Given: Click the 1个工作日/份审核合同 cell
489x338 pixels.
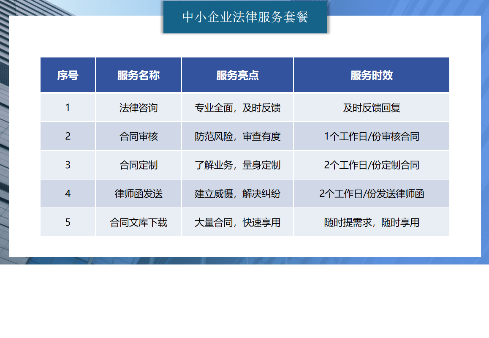Looking at the screenshot, I should coord(372,136).
